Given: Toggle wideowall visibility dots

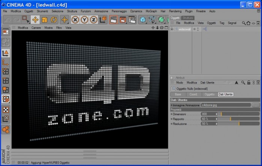Looking at the screenshot, I should click(x=198, y=29).
